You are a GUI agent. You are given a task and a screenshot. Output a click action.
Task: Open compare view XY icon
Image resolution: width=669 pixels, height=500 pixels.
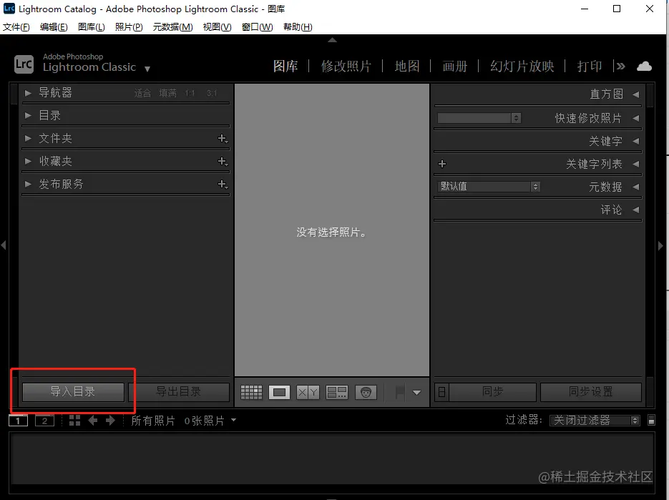[x=308, y=392]
